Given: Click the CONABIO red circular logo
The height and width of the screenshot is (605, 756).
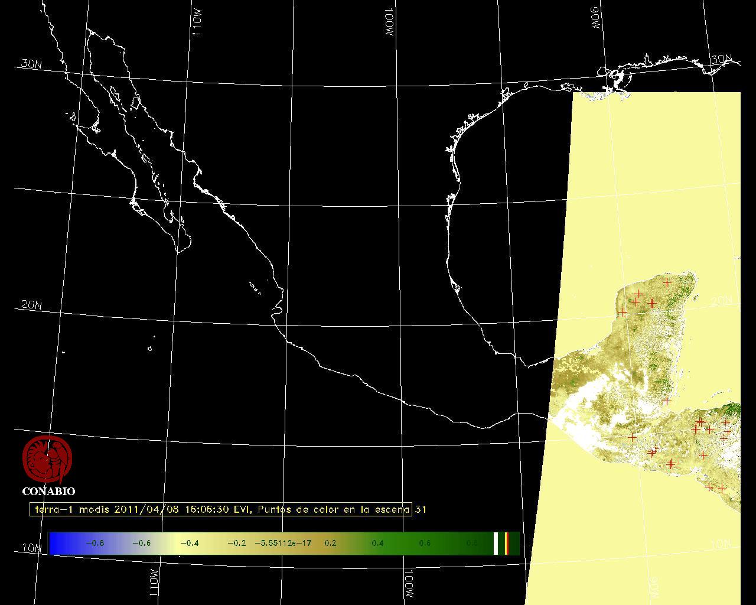Looking at the screenshot, I should (47, 460).
